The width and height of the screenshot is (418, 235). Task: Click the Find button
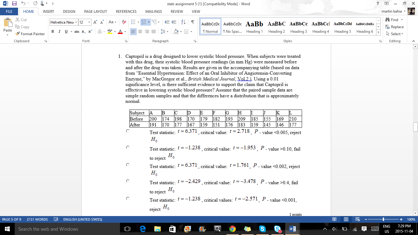[392, 20]
